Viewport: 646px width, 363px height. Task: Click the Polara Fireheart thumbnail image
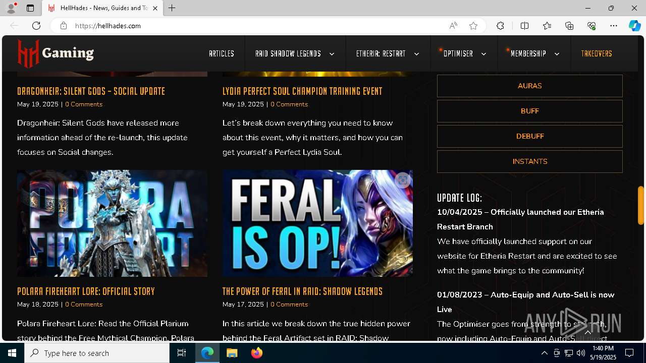click(112, 223)
